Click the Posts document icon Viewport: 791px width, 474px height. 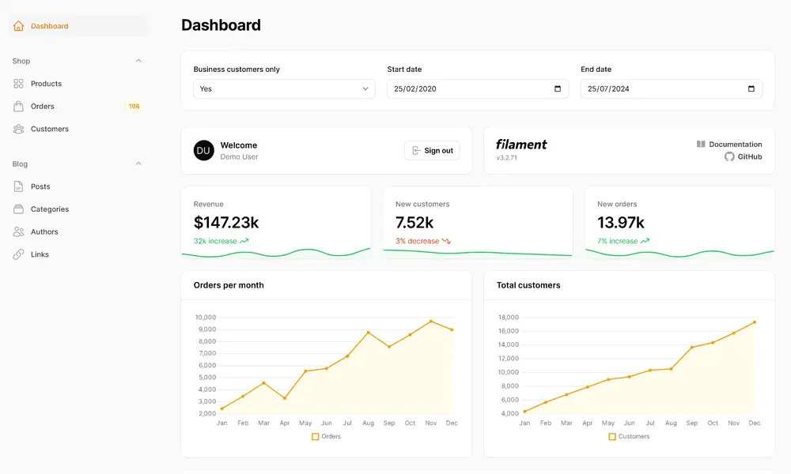tap(19, 186)
